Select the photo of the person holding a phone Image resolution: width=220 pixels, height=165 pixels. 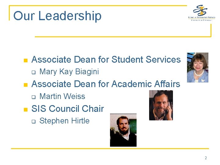click(x=161, y=105)
